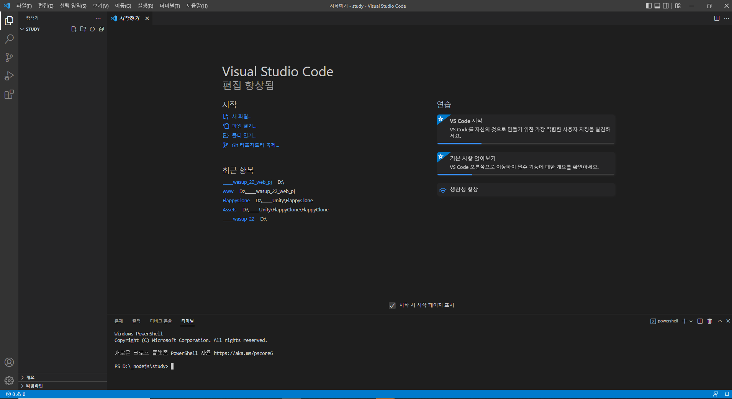Refresh the Explorer tree
The image size is (732, 399).
(92, 29)
